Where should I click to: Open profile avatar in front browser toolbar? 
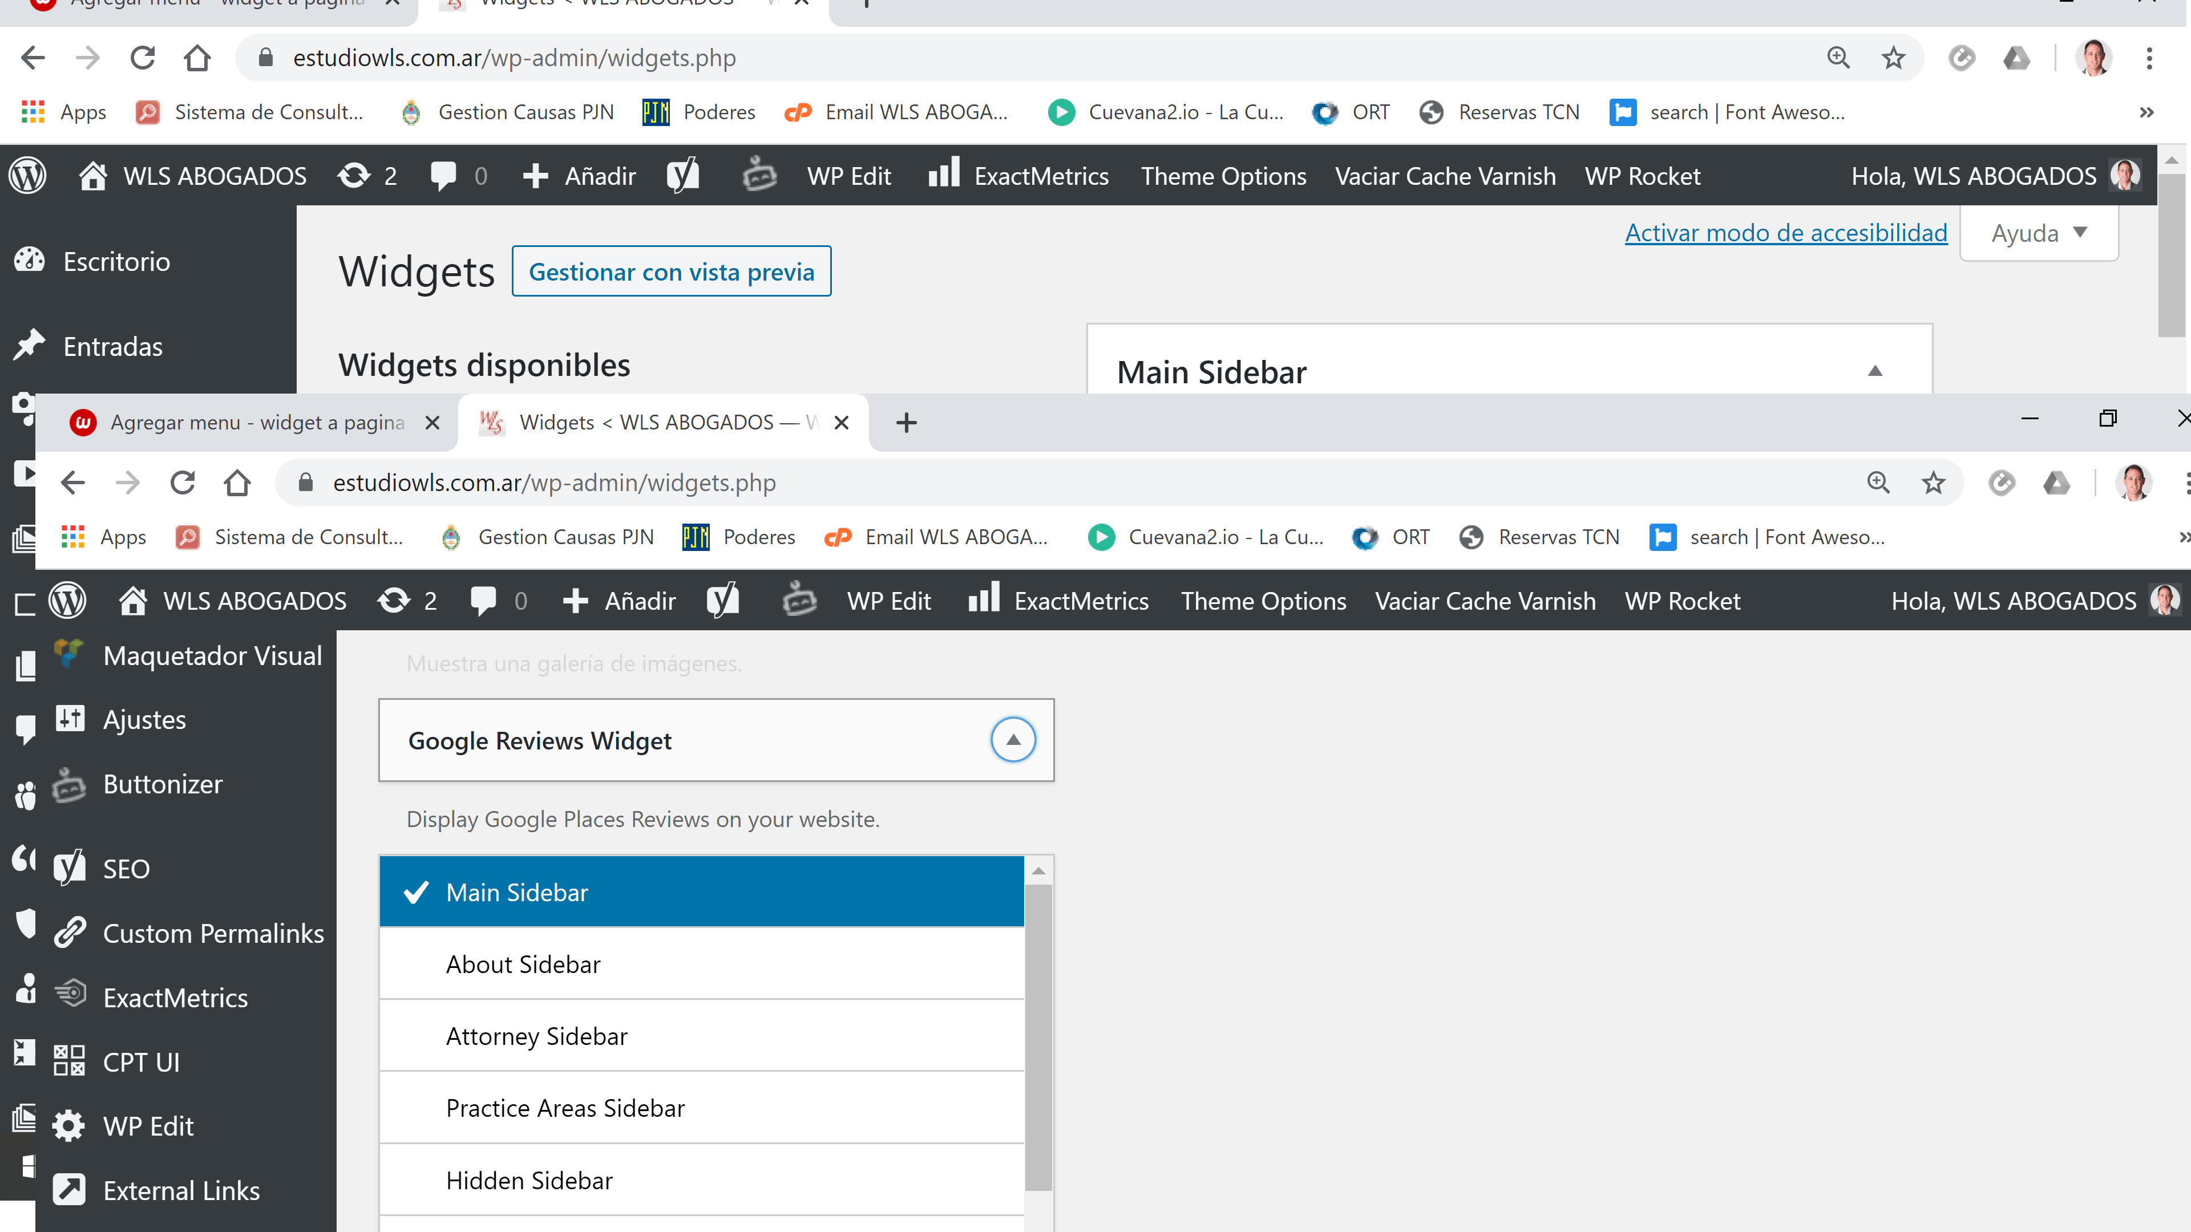(2134, 483)
